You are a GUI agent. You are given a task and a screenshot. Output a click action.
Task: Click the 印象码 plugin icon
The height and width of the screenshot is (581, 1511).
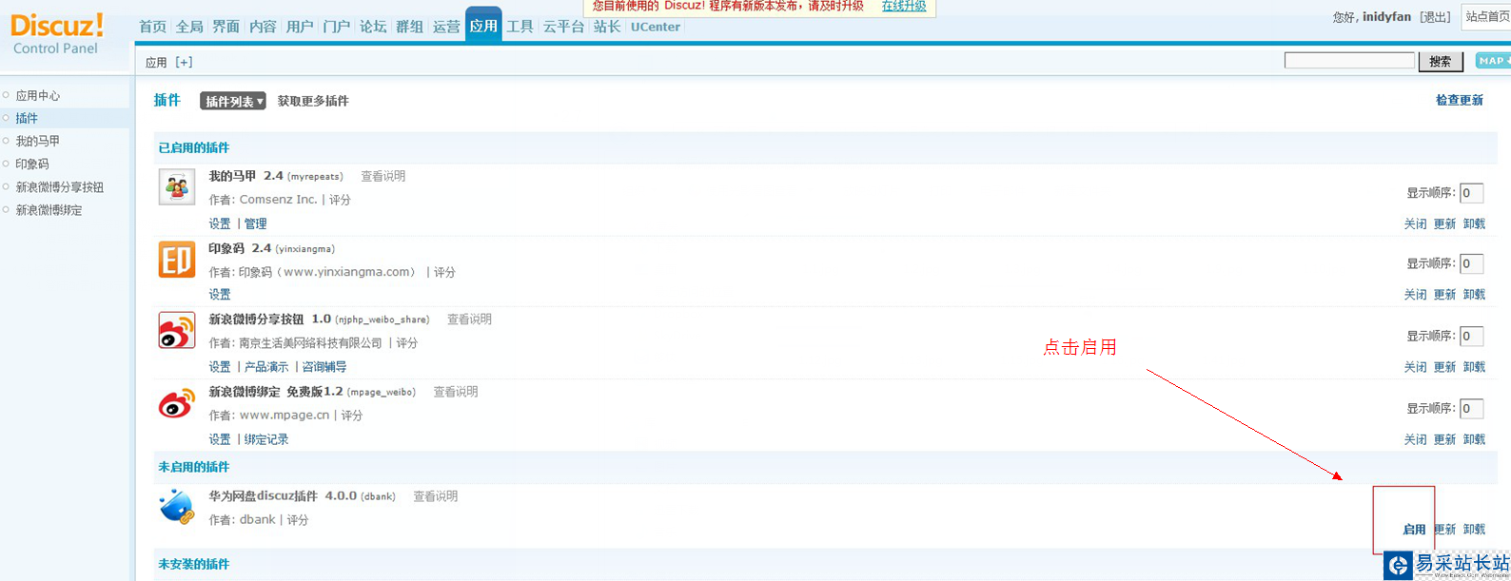click(177, 259)
